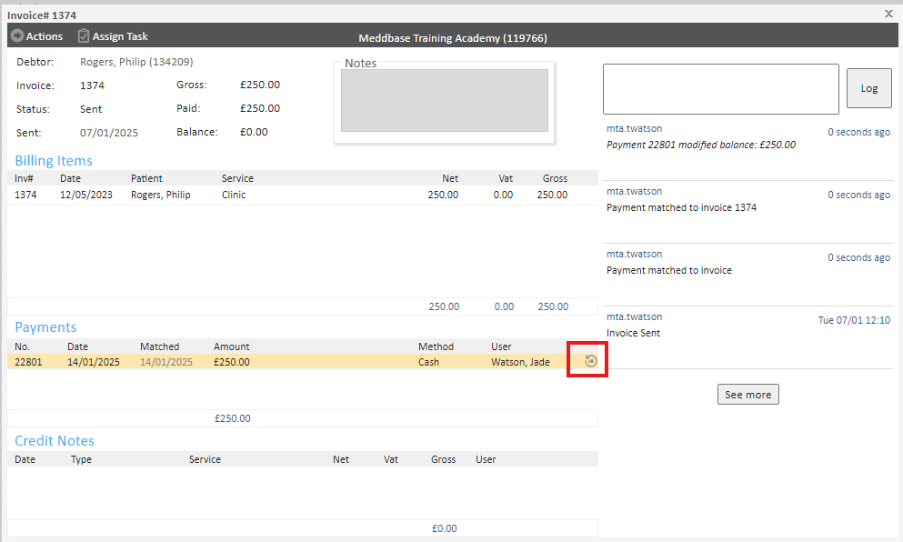The width and height of the screenshot is (903, 542).
Task: Click the Patient column header in Billing Items
Action: coord(146,178)
